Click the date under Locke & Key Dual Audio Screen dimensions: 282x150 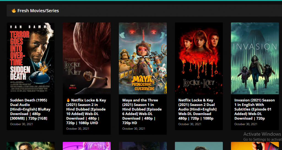click(x=190, y=124)
